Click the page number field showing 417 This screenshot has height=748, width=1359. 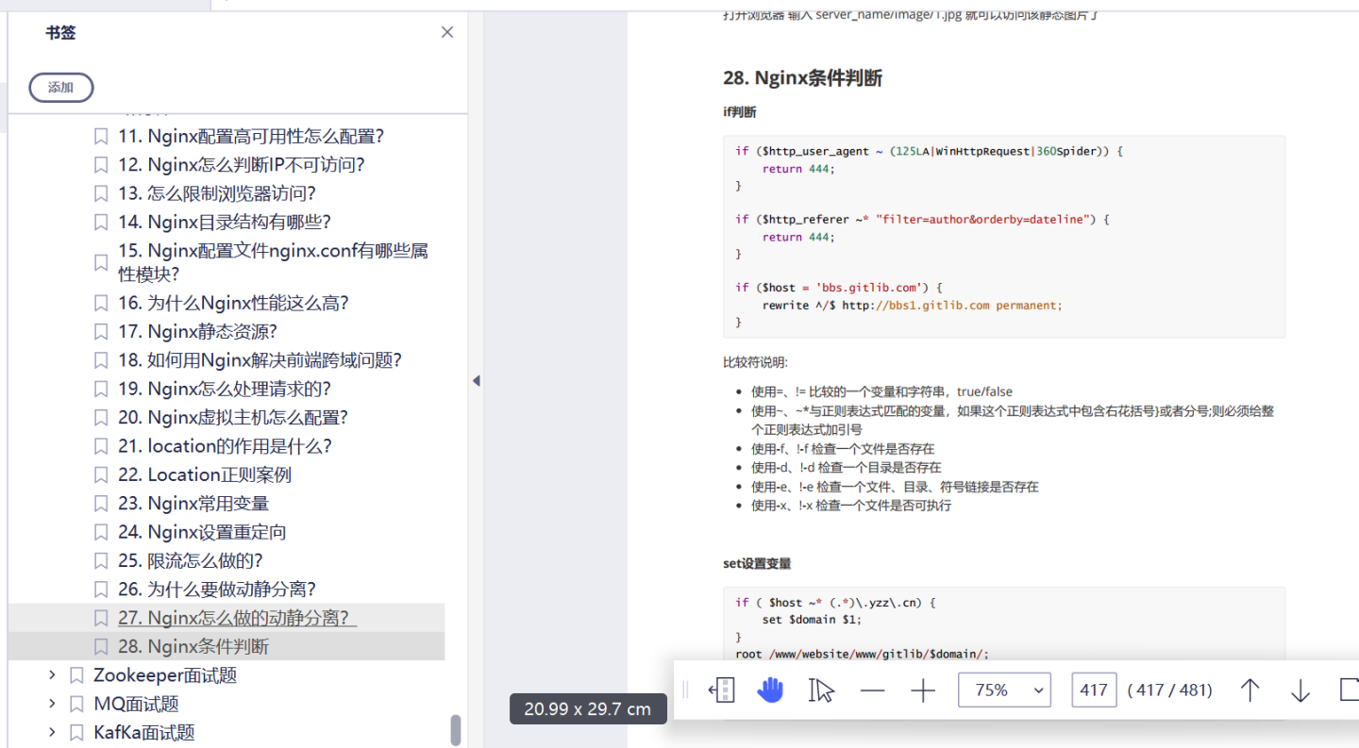point(1094,690)
